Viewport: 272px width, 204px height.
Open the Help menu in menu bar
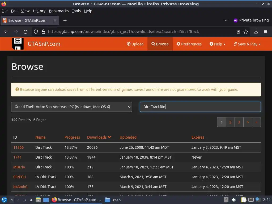coord(88,11)
